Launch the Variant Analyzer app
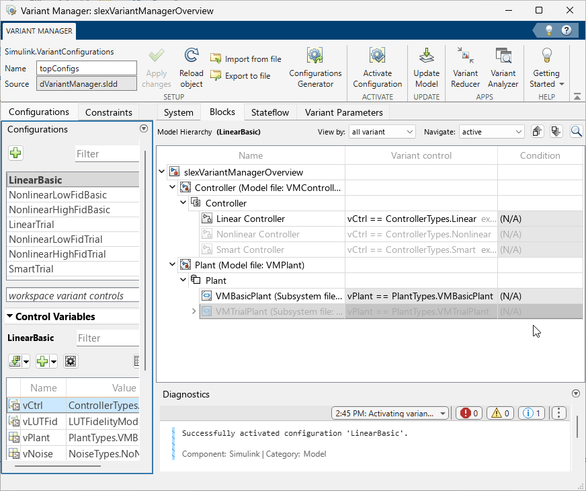The height and width of the screenshot is (491, 586). (x=503, y=68)
